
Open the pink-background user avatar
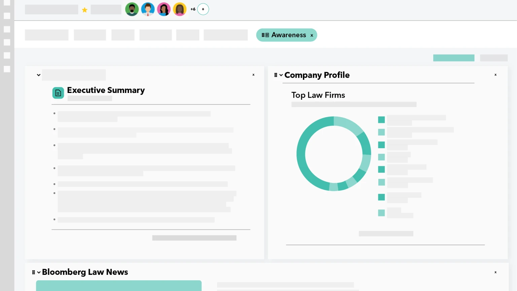coord(164,9)
